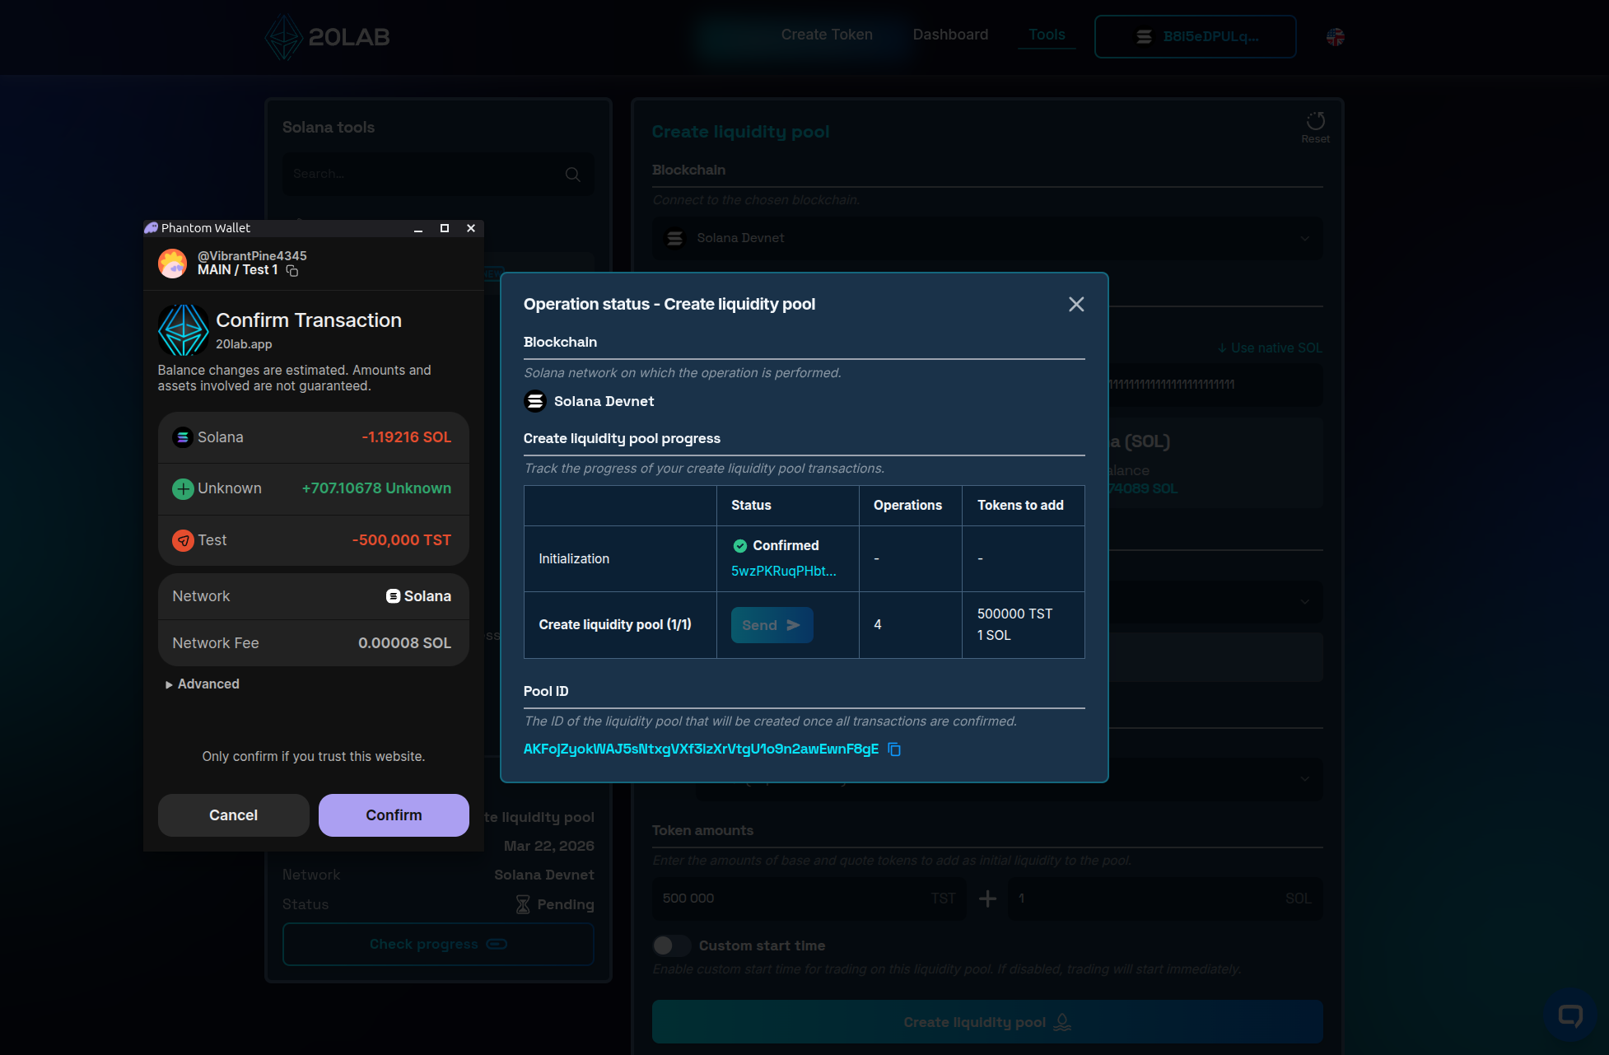Open the B8i5eDPULq... wallet button
This screenshot has height=1055, width=1609.
click(x=1195, y=37)
